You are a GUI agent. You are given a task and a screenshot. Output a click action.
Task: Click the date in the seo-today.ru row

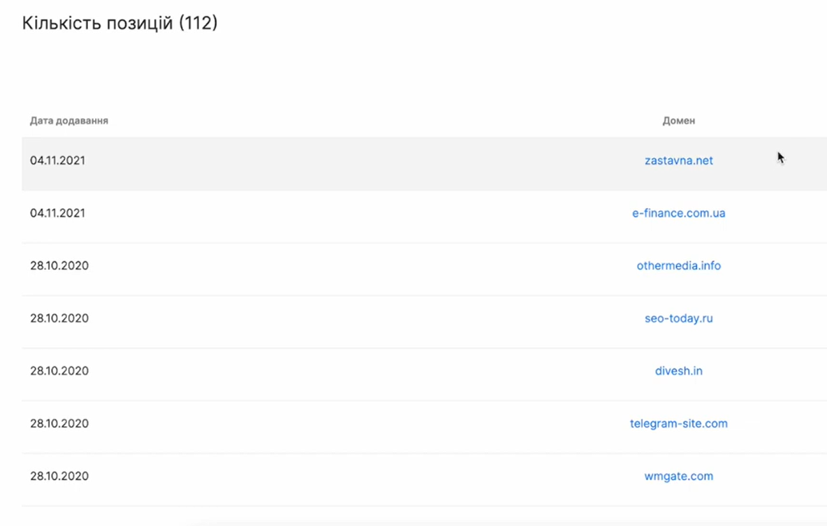(x=59, y=318)
